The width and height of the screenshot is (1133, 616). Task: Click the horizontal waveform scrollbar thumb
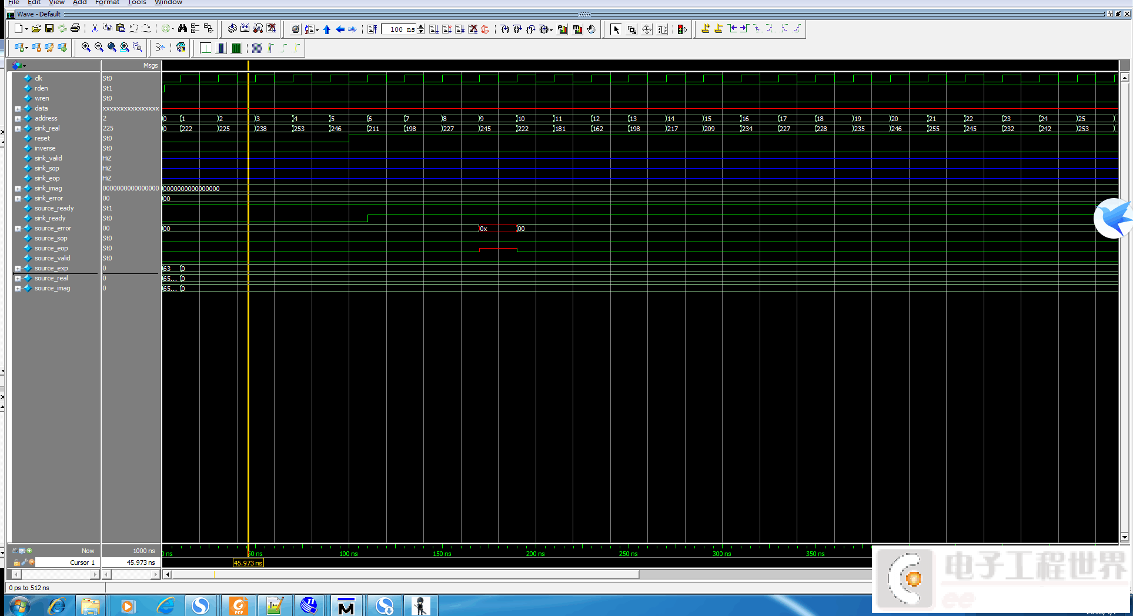(x=406, y=574)
